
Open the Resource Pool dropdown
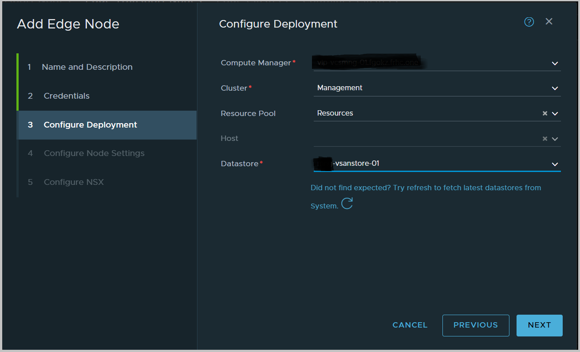click(555, 113)
